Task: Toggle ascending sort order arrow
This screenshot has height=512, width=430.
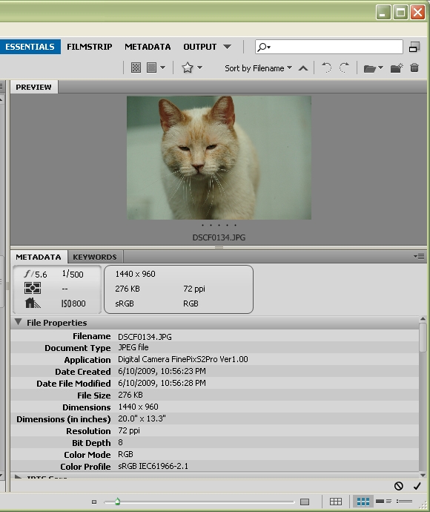Action: click(x=303, y=68)
